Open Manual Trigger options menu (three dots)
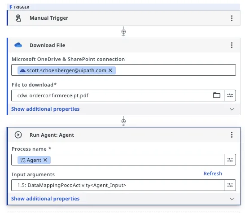 coord(232,18)
